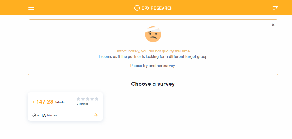The height and width of the screenshot is (139, 292).
Task: Click the bandaged sad face emoji
Action: tap(153, 34)
